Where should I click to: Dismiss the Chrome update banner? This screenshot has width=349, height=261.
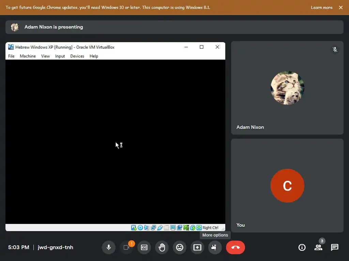tap(341, 7)
